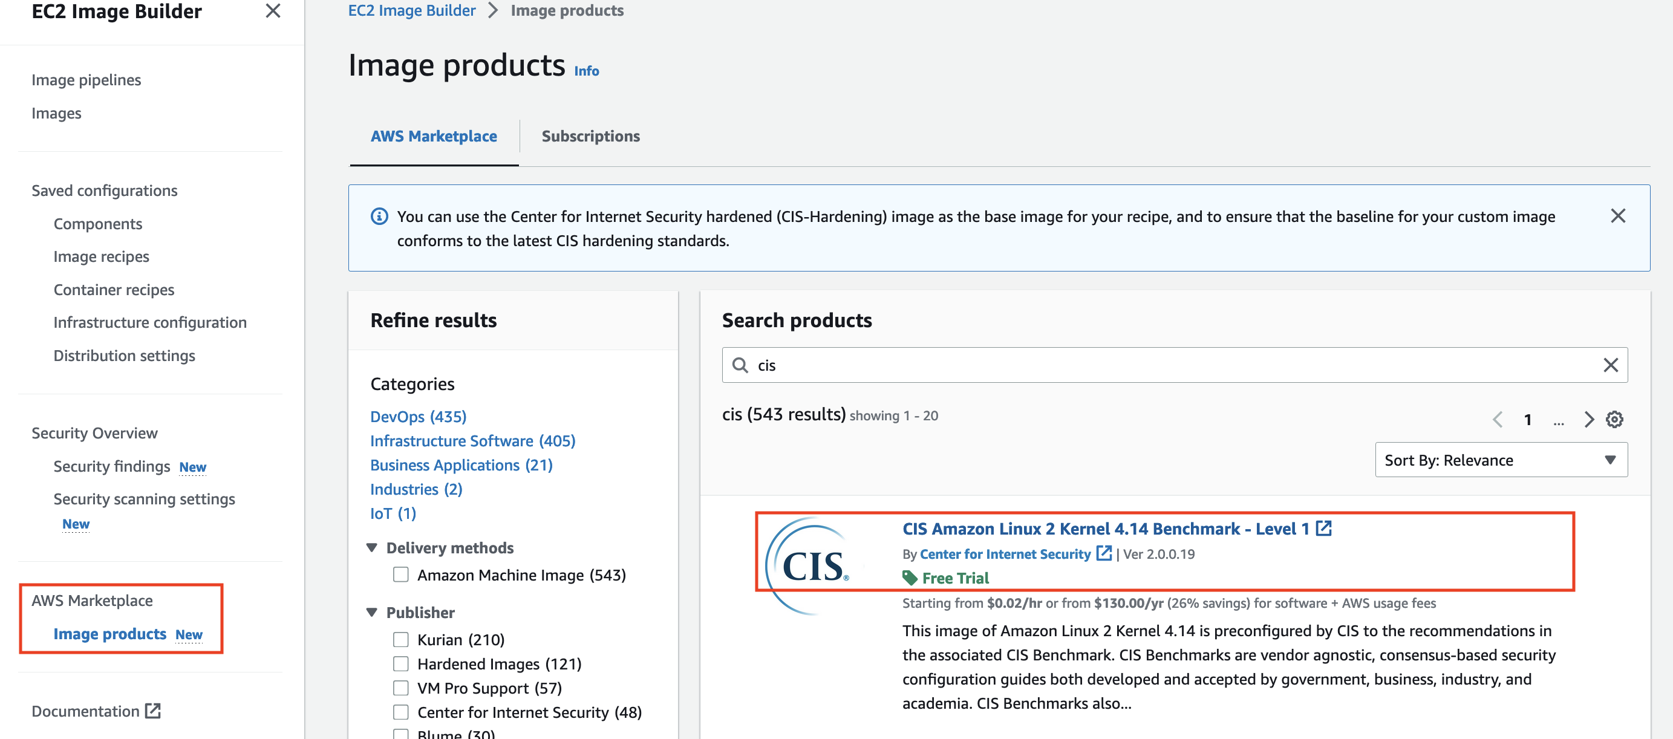Collapse the Publisher filter section
Image resolution: width=1673 pixels, height=739 pixels.
coord(371,612)
